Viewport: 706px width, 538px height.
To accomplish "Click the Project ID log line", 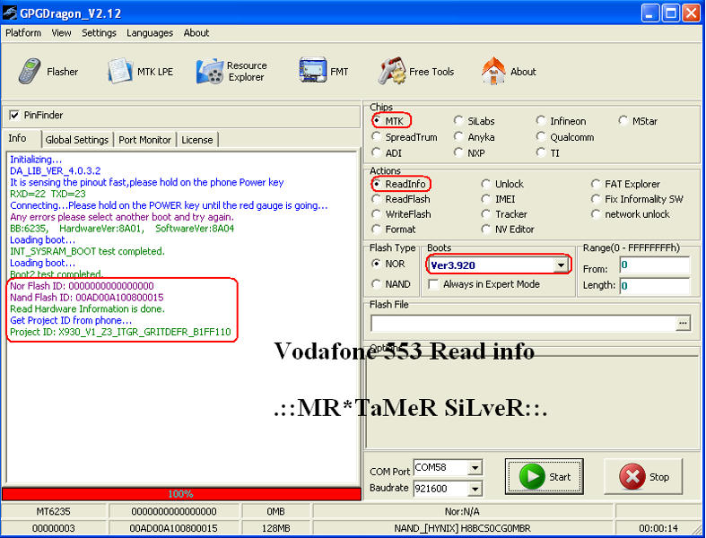I will click(120, 332).
